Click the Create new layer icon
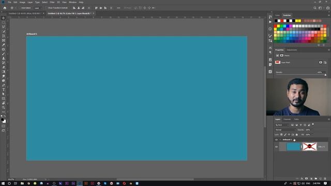The width and height of the screenshot is (331, 186). tap(321, 179)
